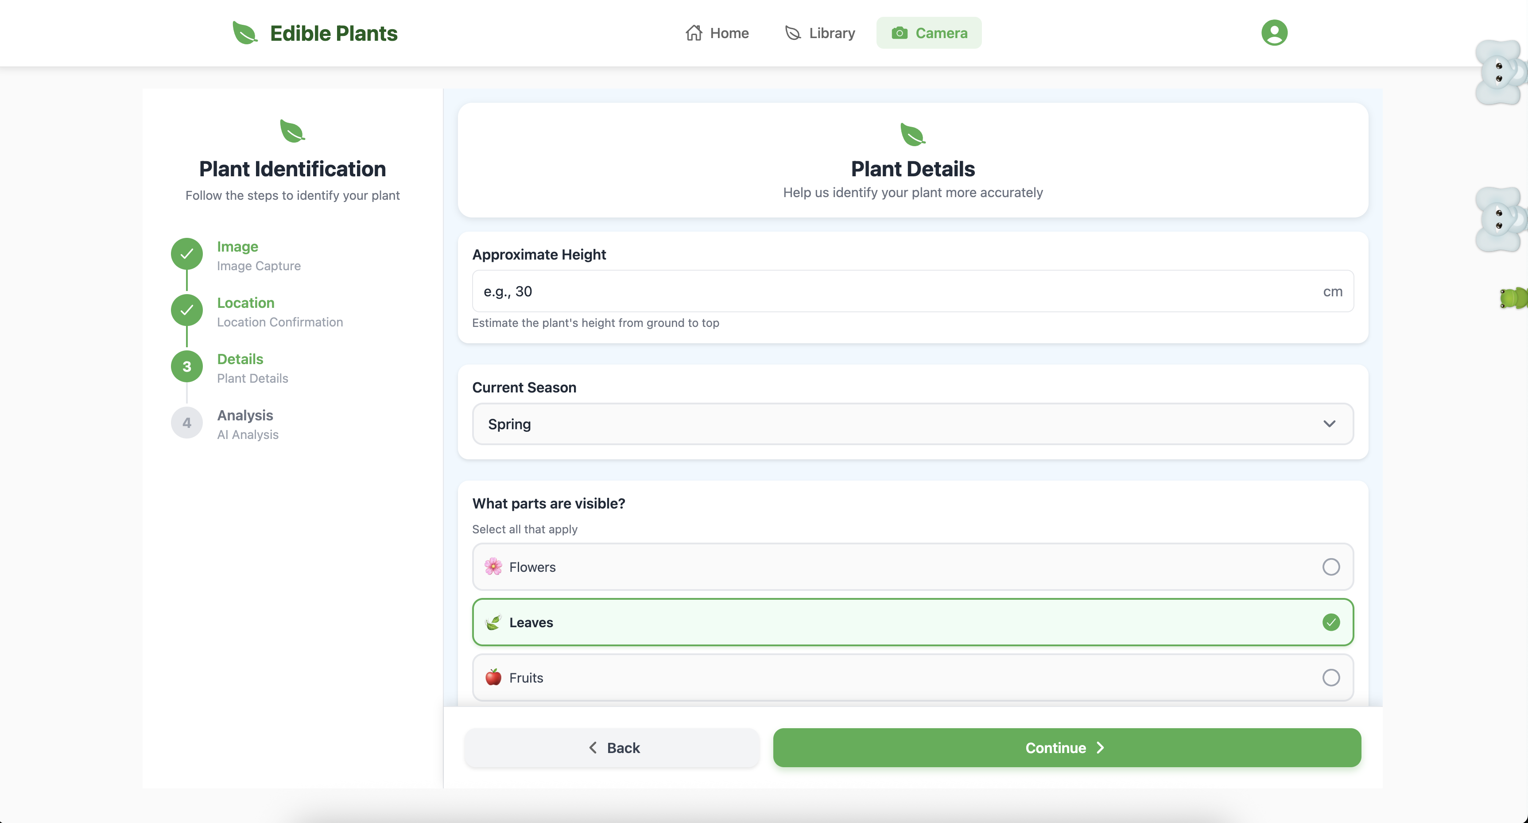The width and height of the screenshot is (1528, 823).
Task: Focus the Approximate Height input field
Action: point(890,291)
